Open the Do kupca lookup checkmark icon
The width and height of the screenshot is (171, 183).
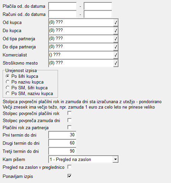pyautogui.click(x=116, y=31)
